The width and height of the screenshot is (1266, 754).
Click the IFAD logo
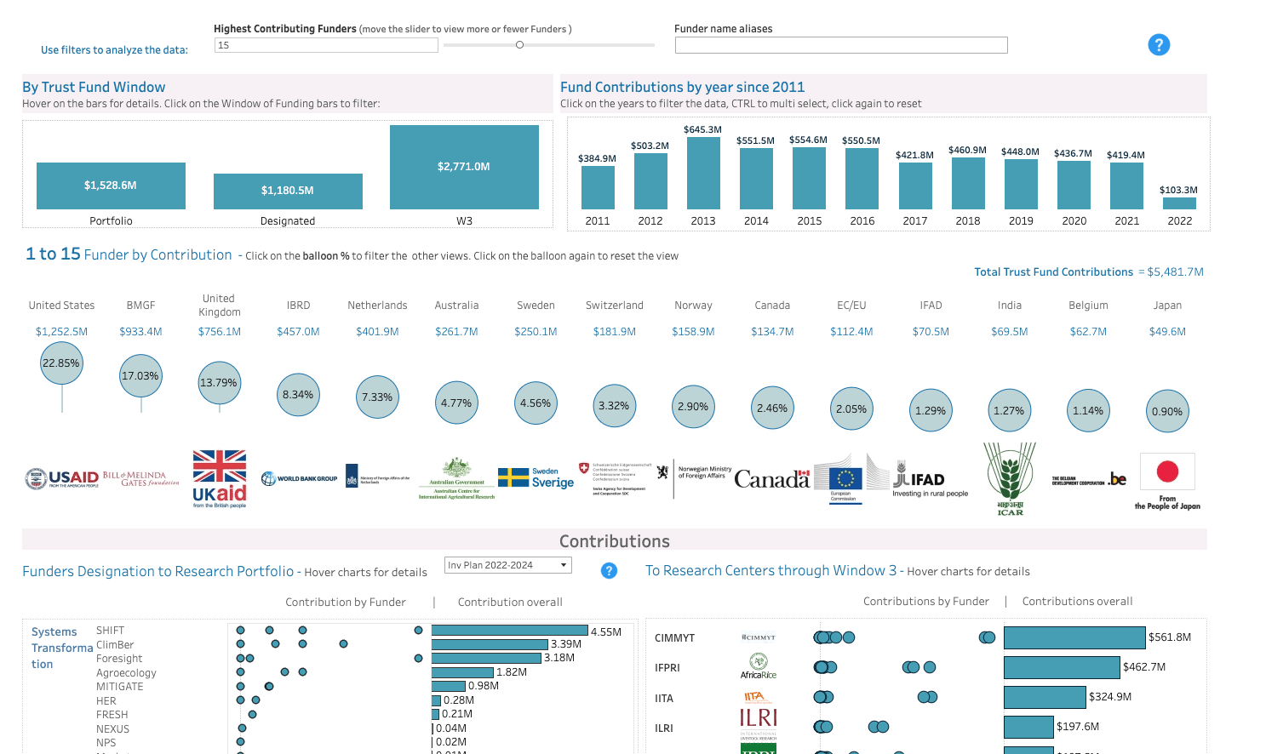point(930,480)
